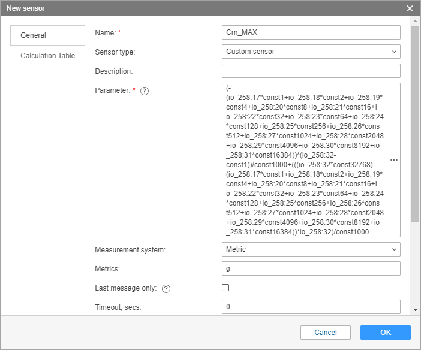Click the Name field containing Crn_MAX

[x=311, y=32]
